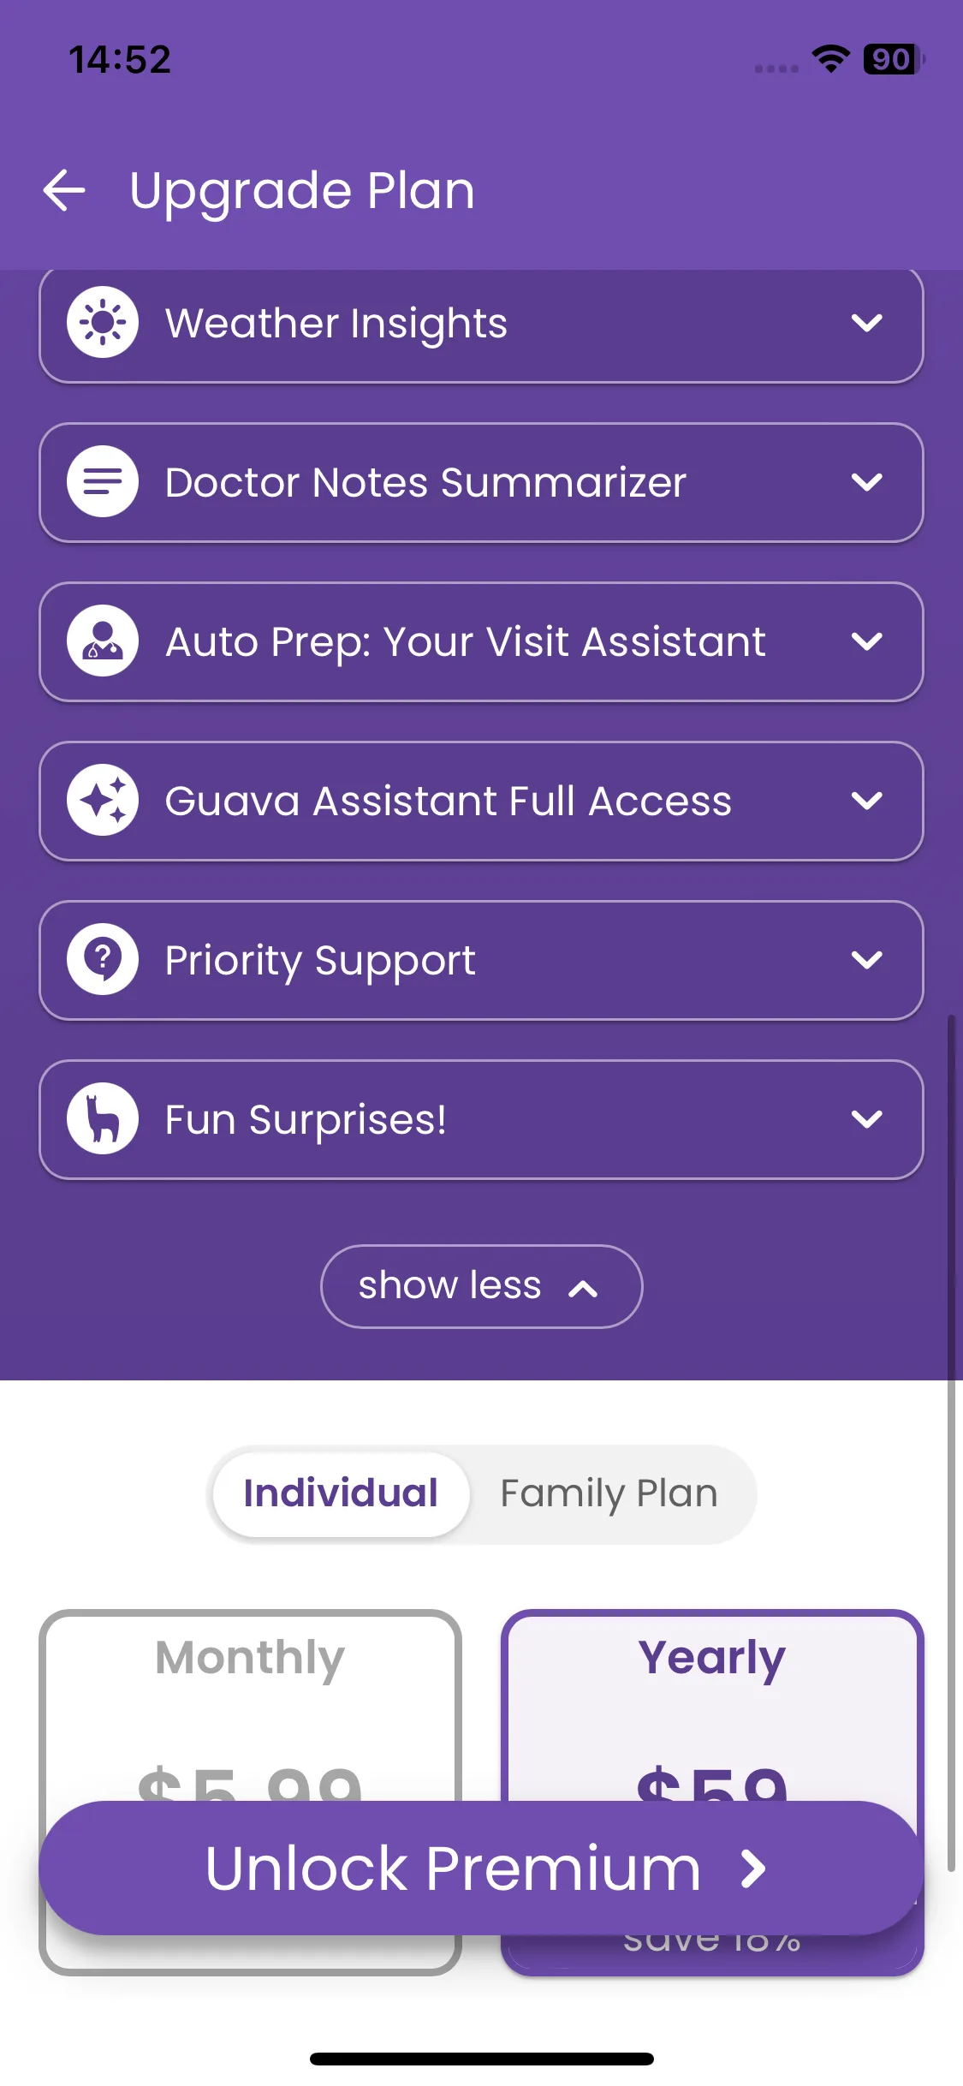Tap the Doctor Notes Summarizer lines icon
The height and width of the screenshot is (2086, 963).
(x=103, y=482)
